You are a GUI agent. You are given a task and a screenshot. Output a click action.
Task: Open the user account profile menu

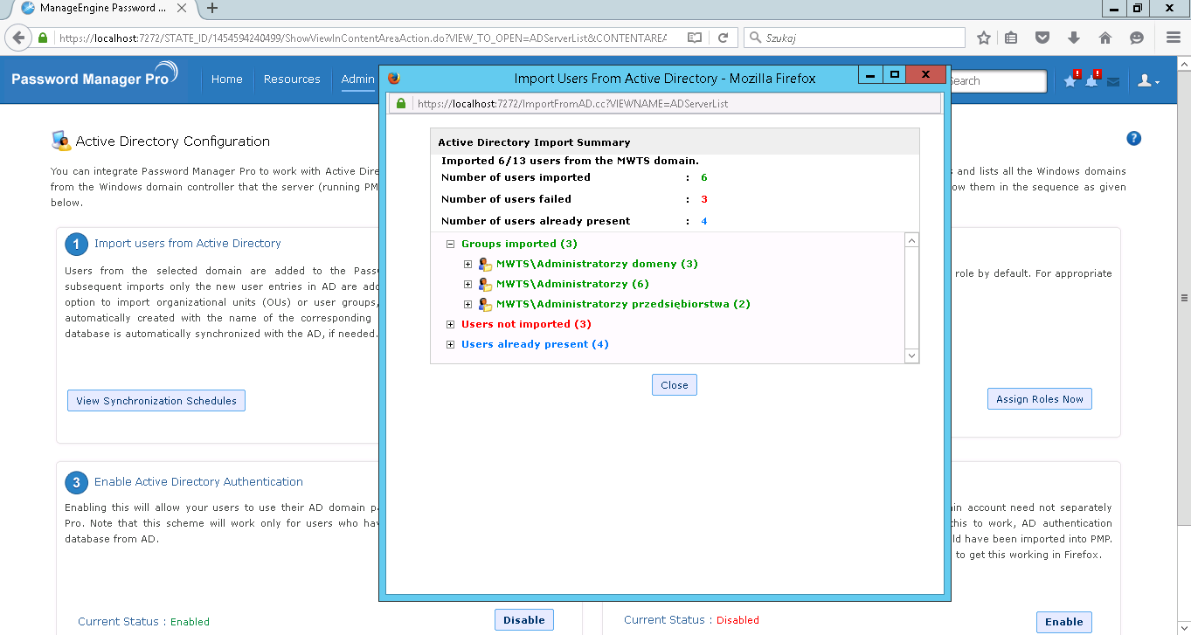tap(1147, 80)
